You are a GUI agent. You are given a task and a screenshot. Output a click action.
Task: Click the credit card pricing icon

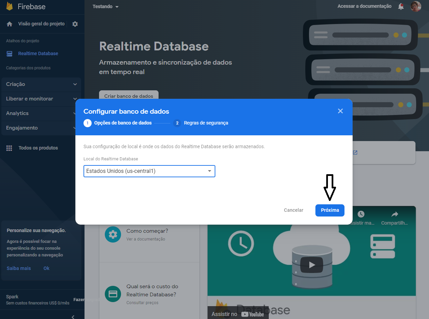click(113, 294)
